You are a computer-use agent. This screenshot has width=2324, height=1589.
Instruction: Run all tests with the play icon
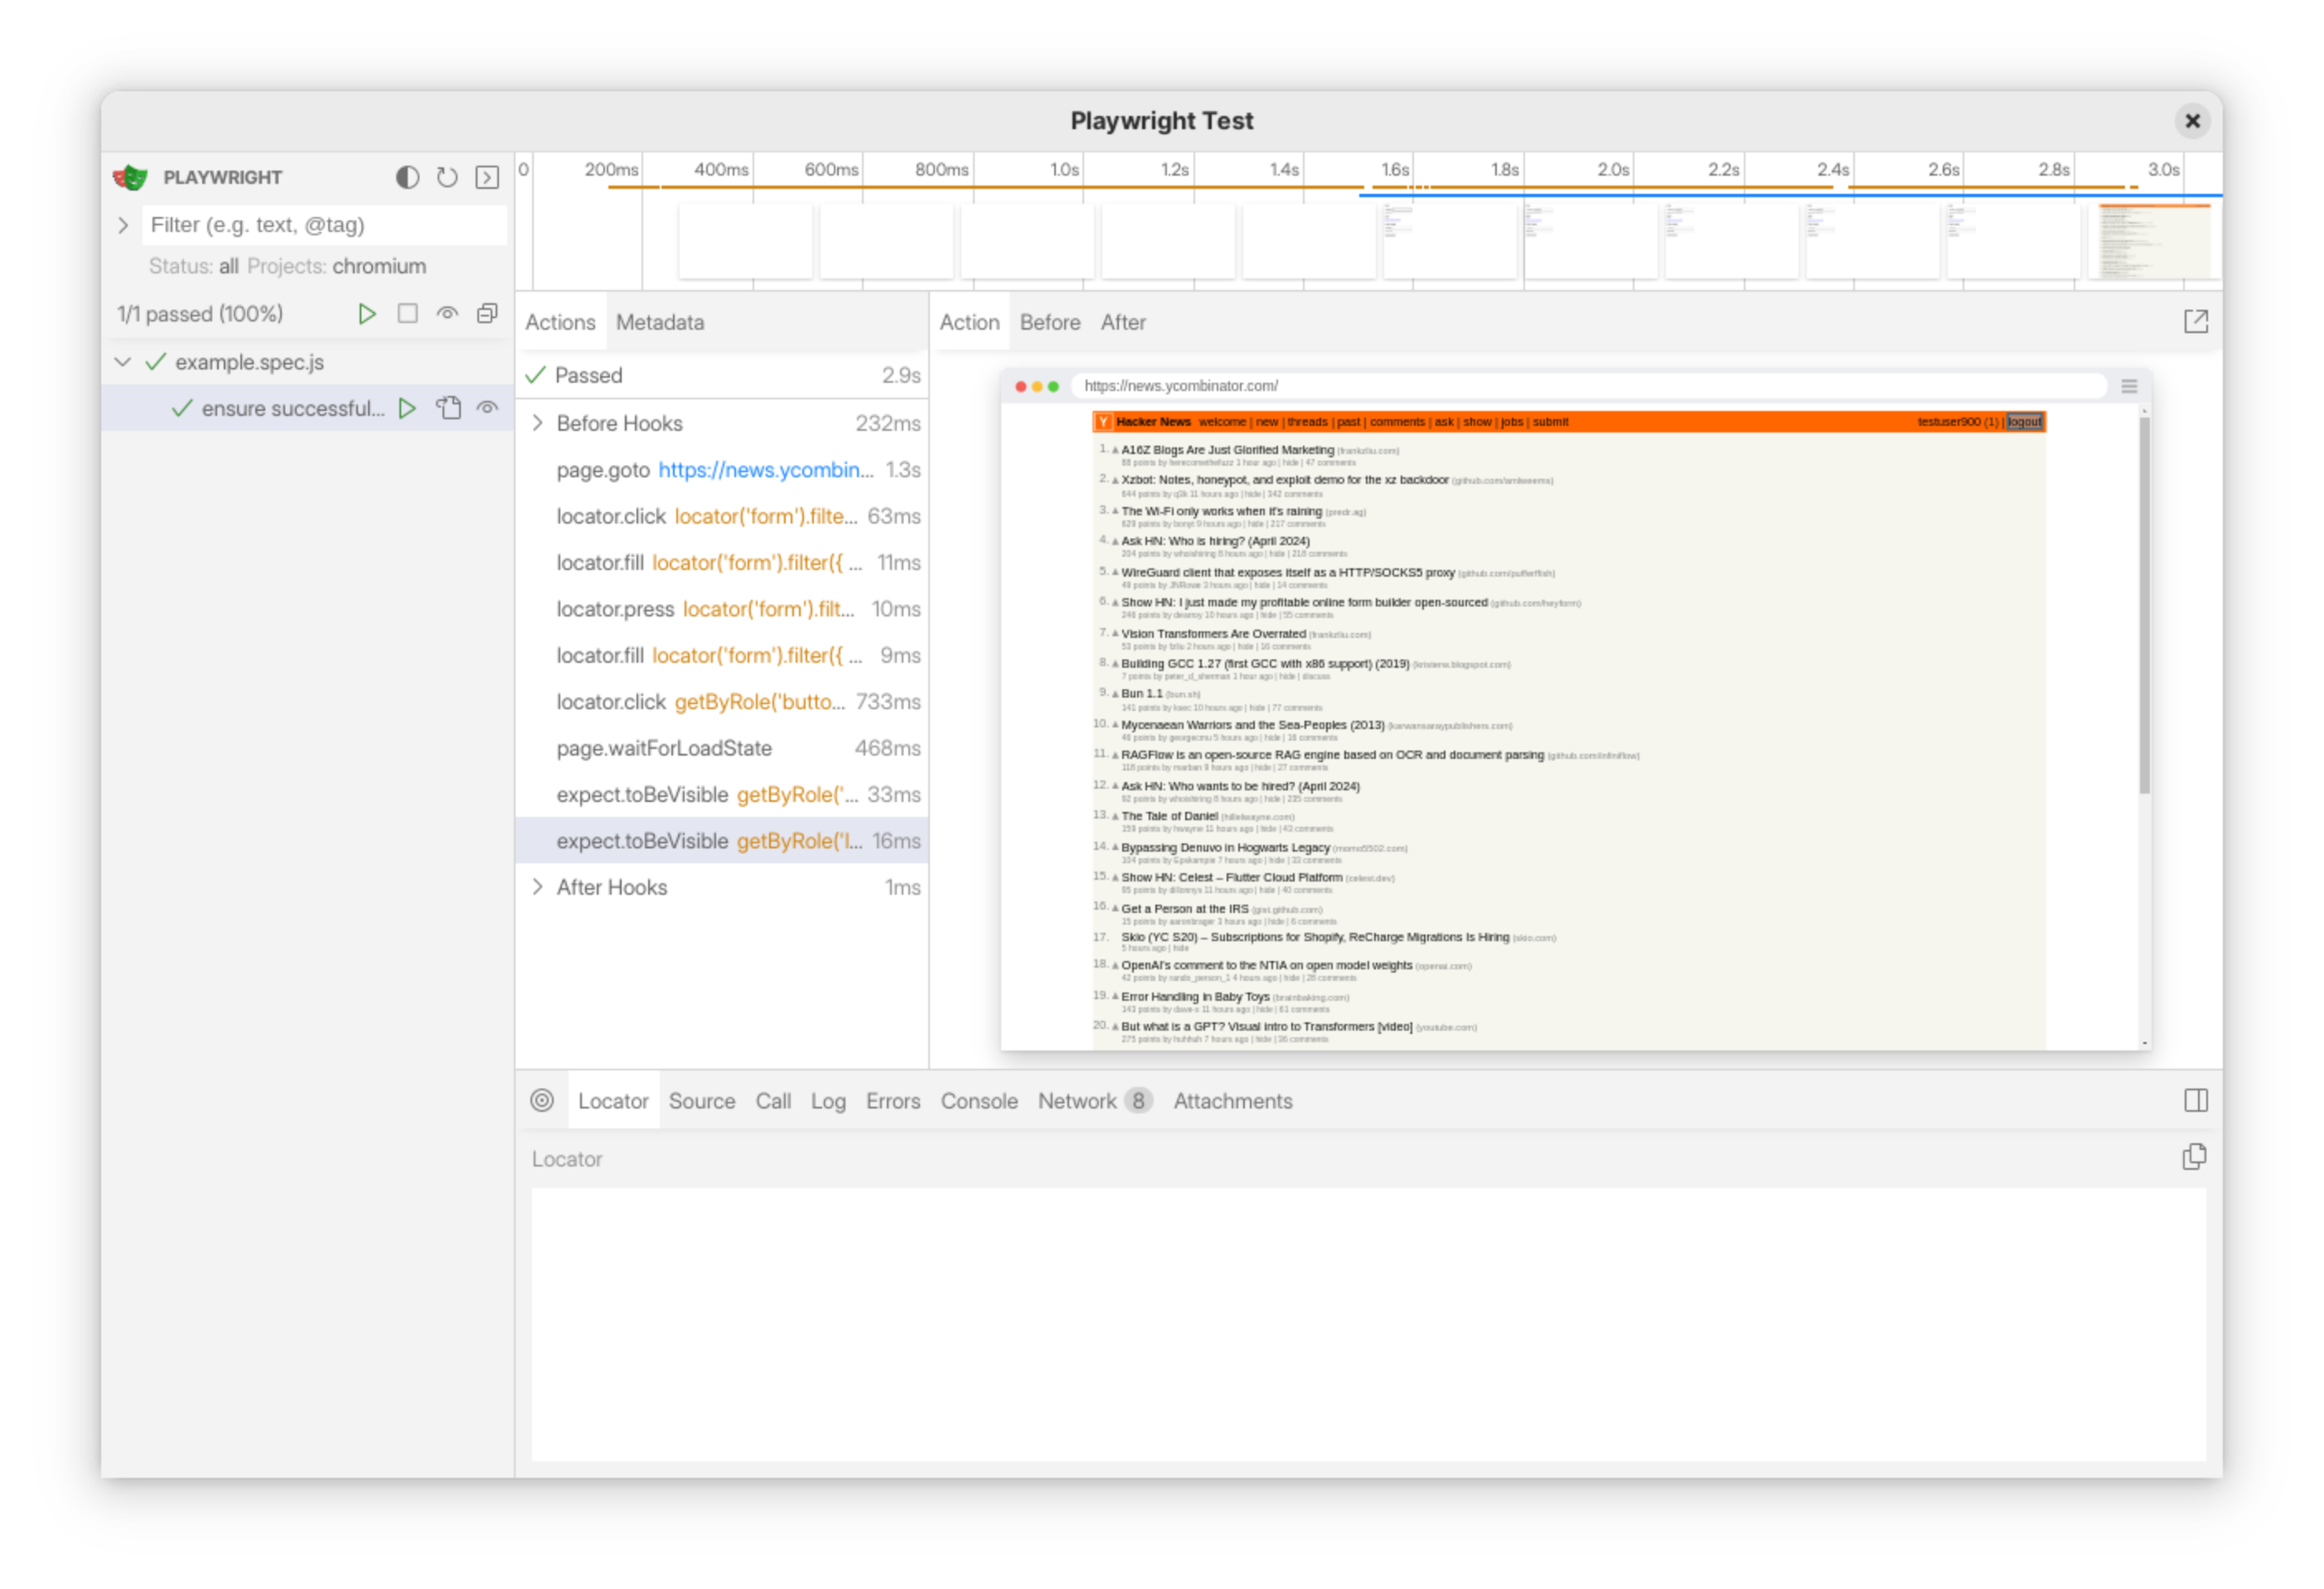pos(367,314)
